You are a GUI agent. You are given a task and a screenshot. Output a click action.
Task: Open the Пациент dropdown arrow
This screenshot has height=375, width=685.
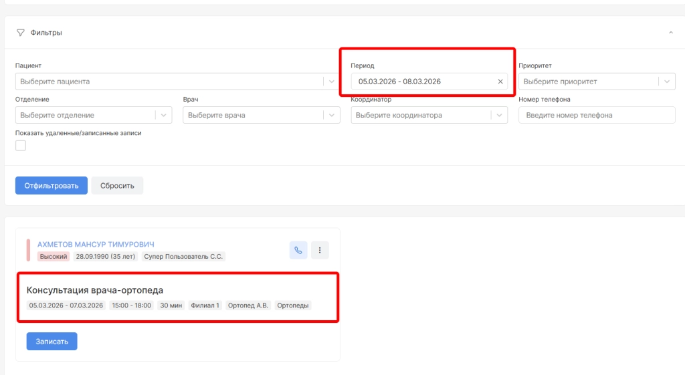331,82
